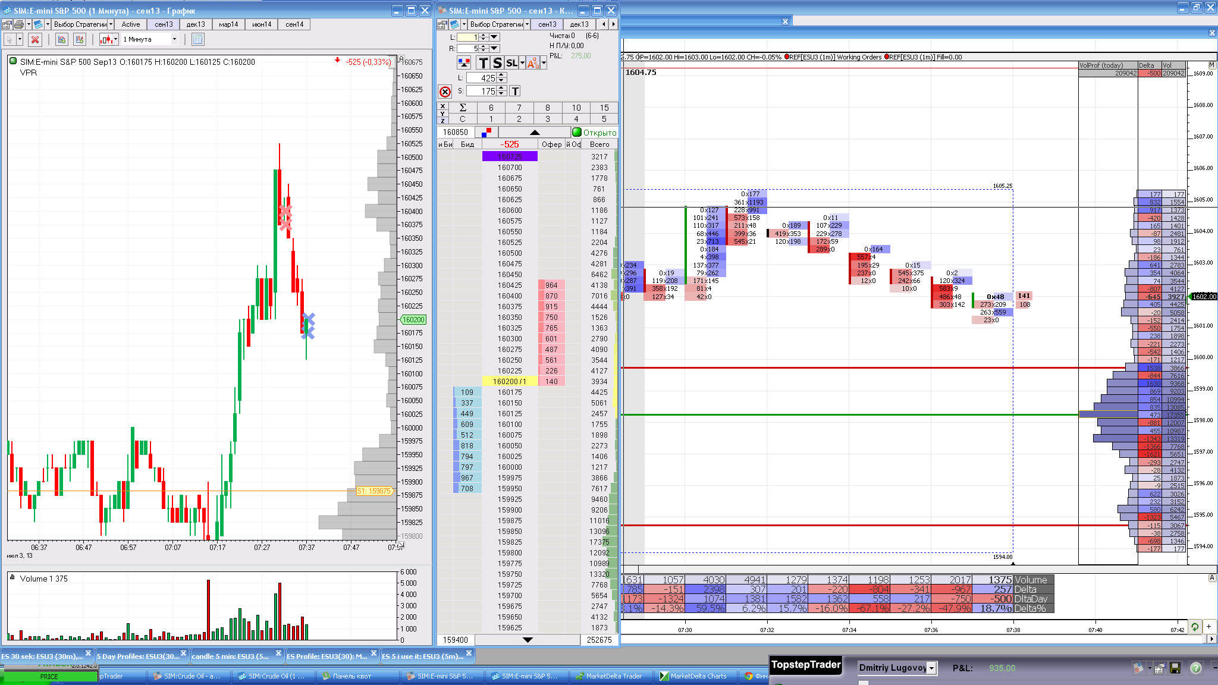Open the add study bars icon in chart toolbar
Viewport: 1218px width, 685px height.
[x=80, y=39]
